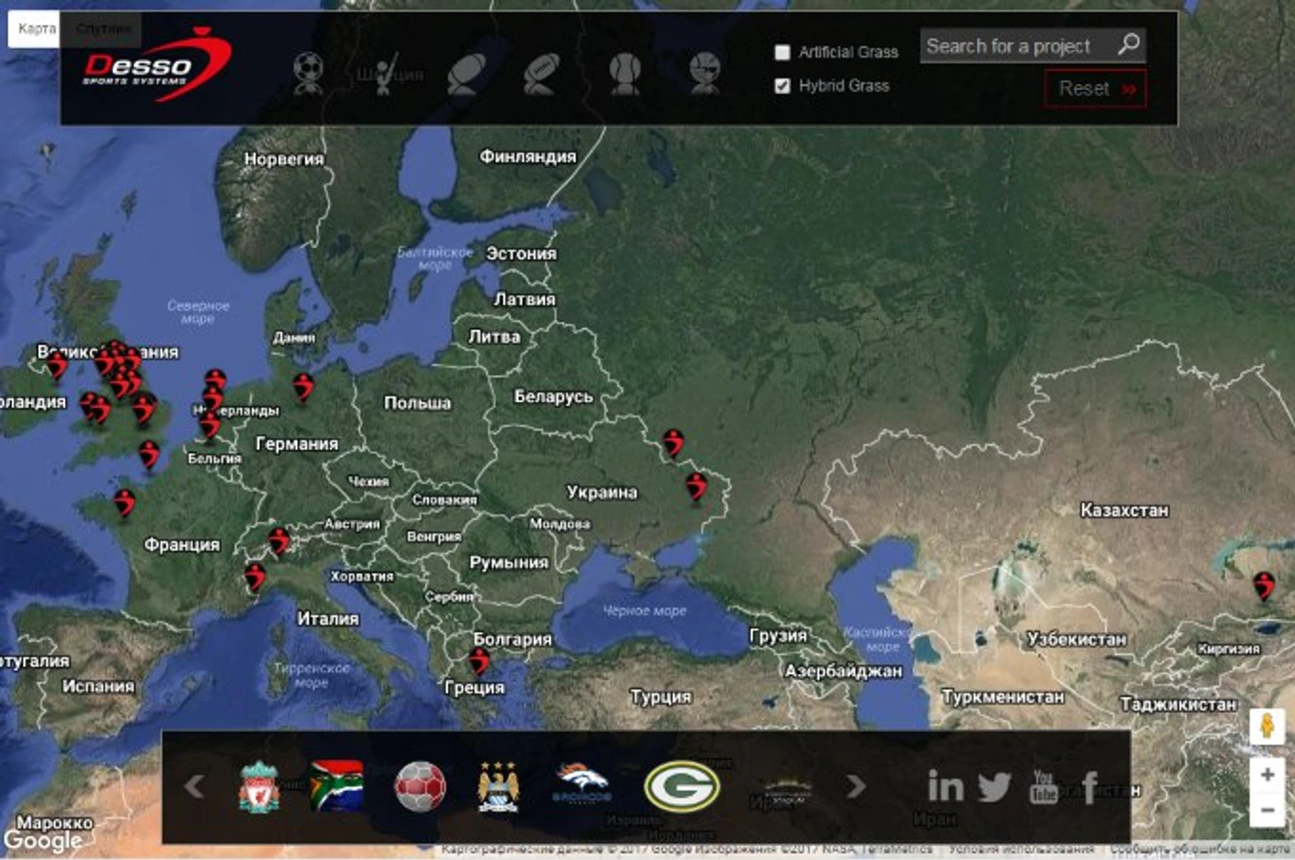The width and height of the screenshot is (1295, 860).
Task: Open the Twitter social link
Action: pyautogui.click(x=994, y=786)
